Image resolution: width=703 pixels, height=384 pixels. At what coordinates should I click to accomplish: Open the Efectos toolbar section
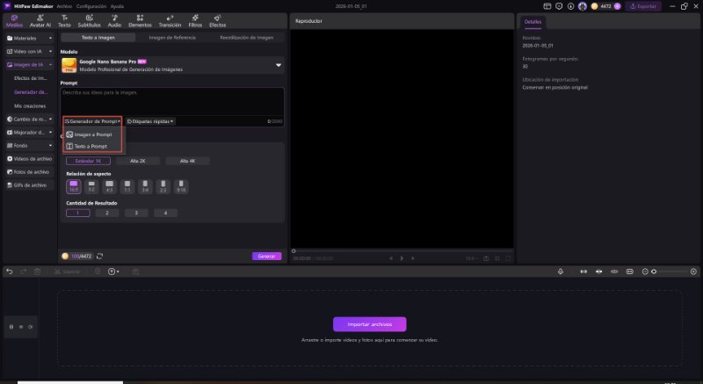pyautogui.click(x=217, y=20)
